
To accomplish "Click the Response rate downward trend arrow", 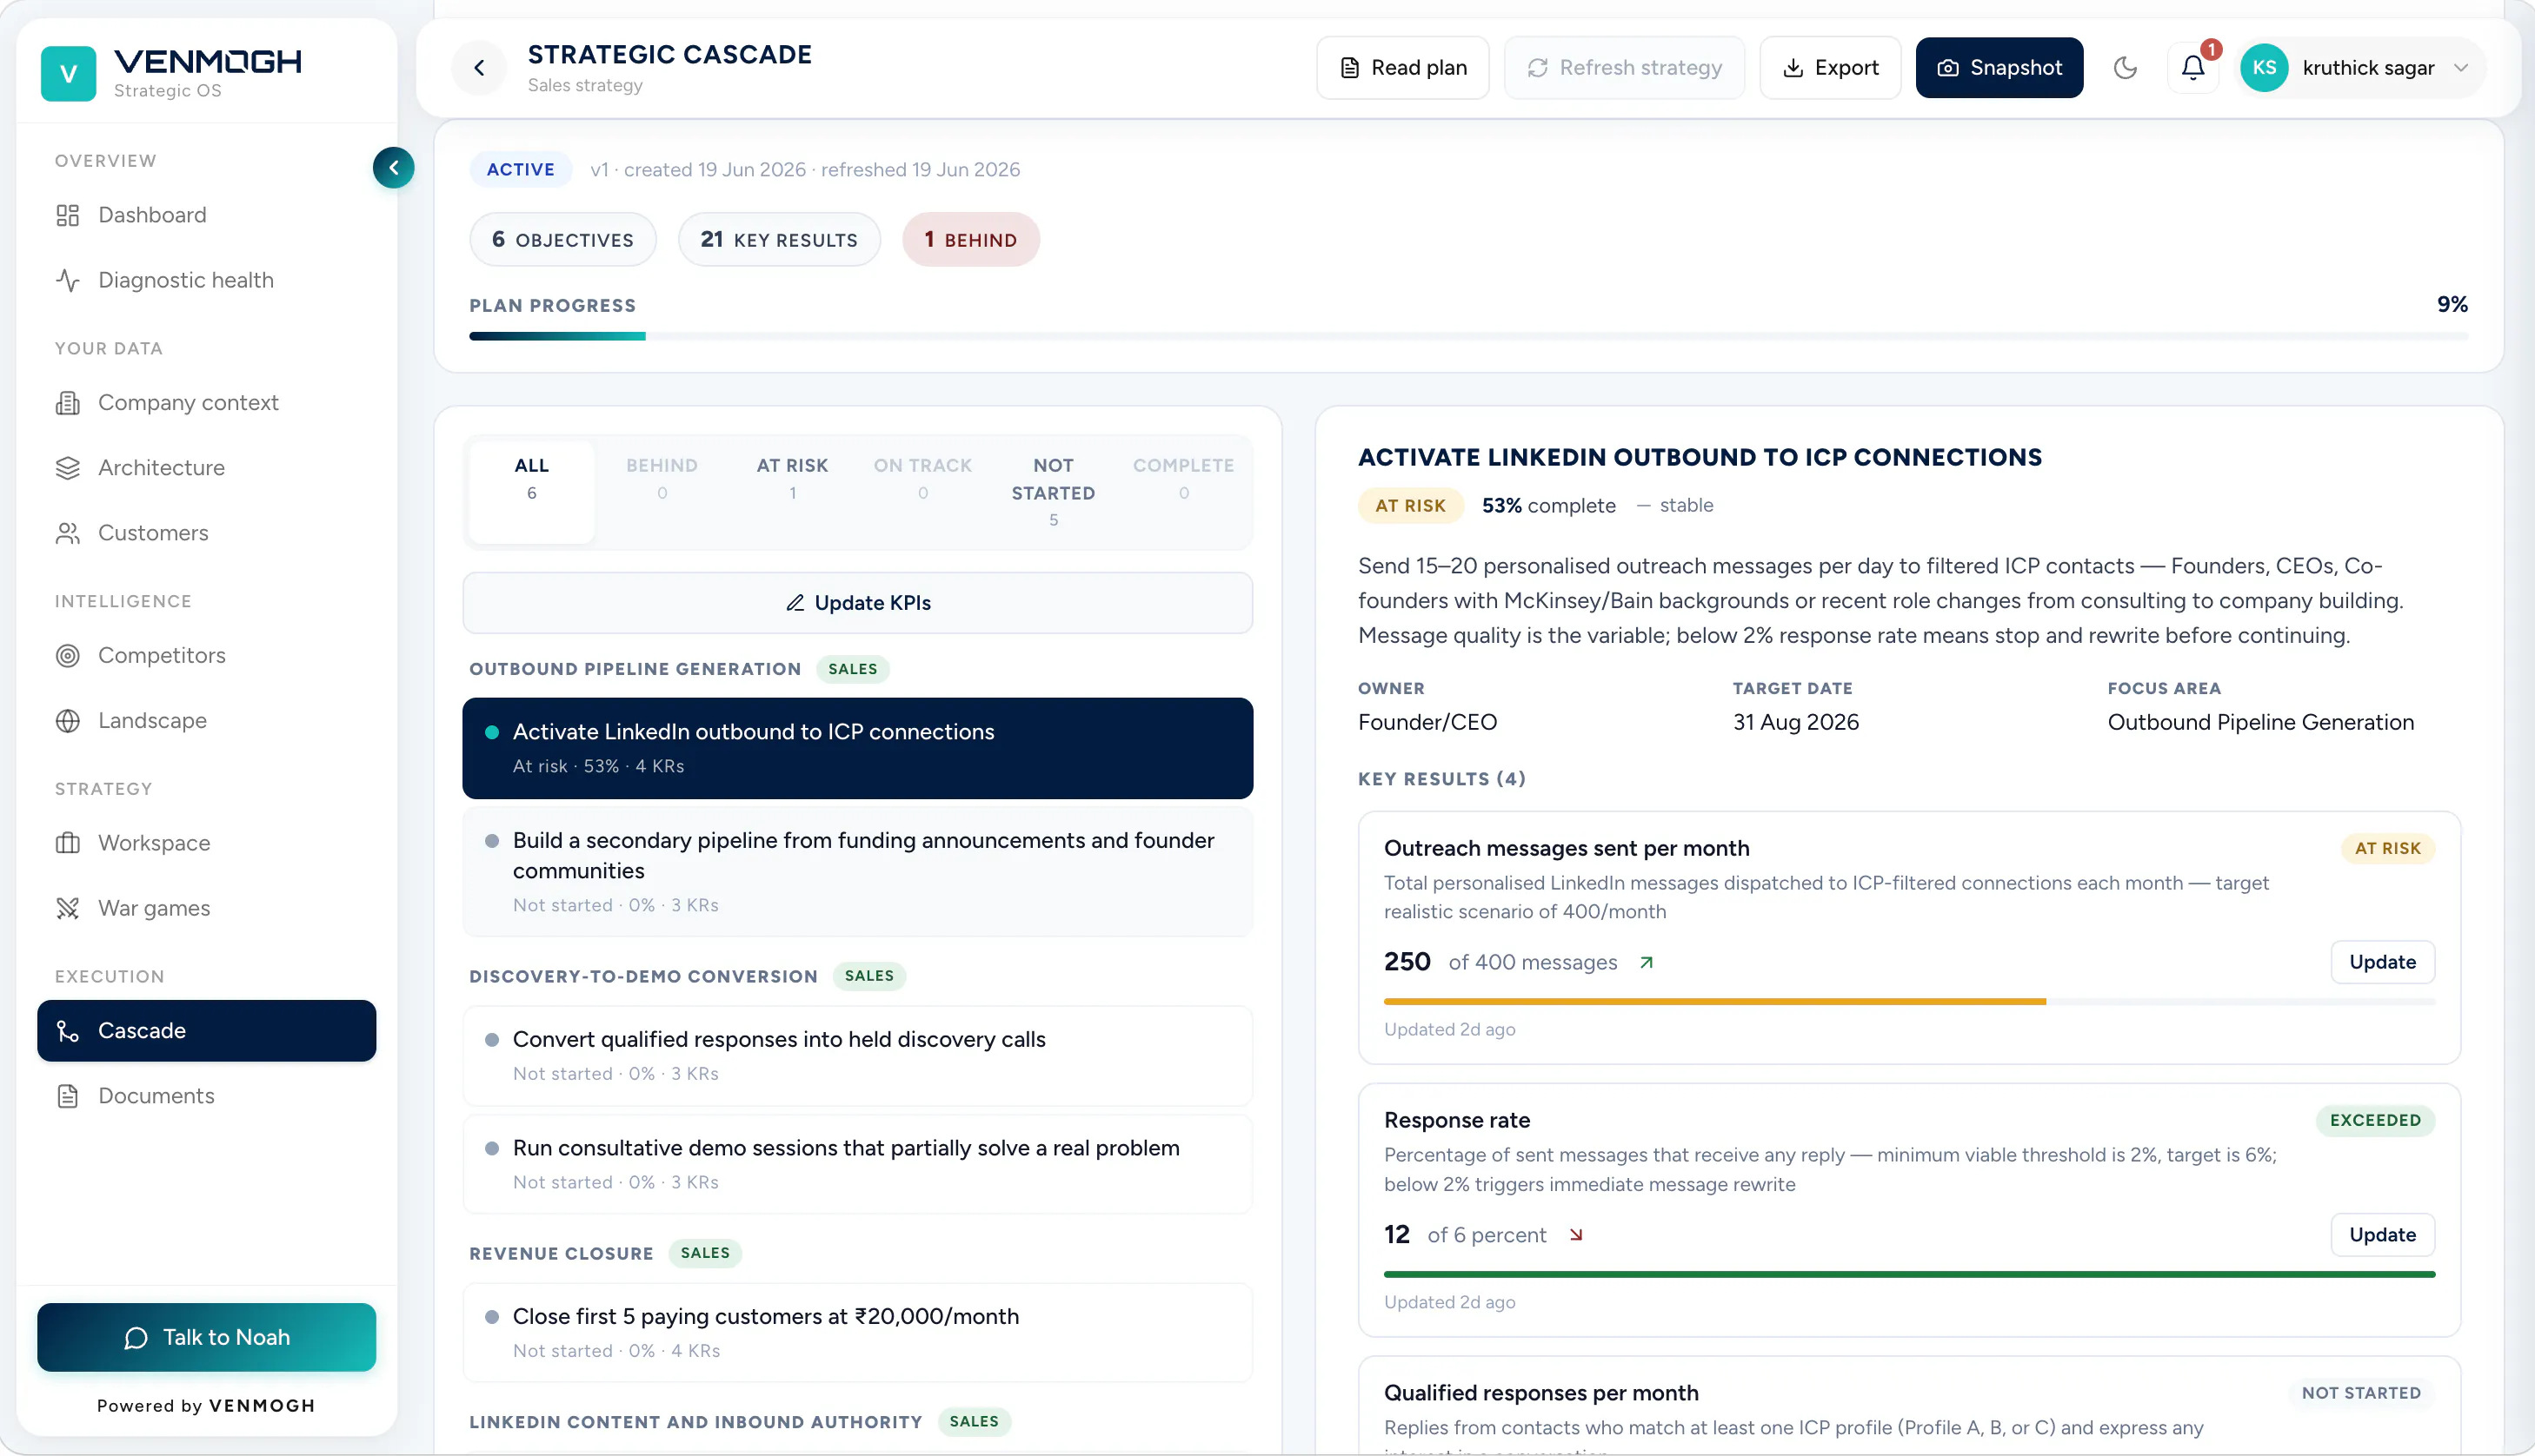I will [1575, 1235].
